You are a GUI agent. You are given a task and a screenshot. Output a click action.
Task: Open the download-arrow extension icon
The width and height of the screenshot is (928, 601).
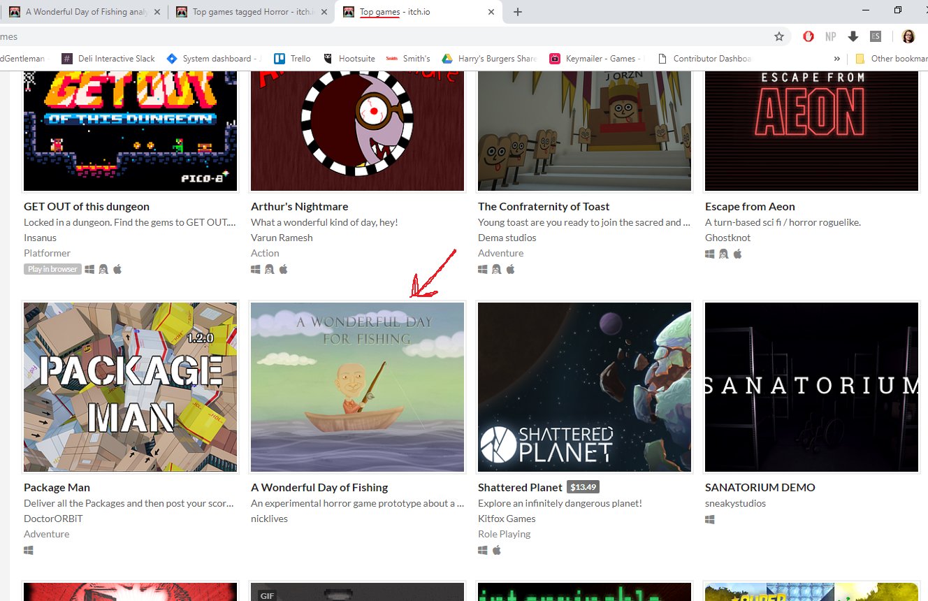(853, 36)
